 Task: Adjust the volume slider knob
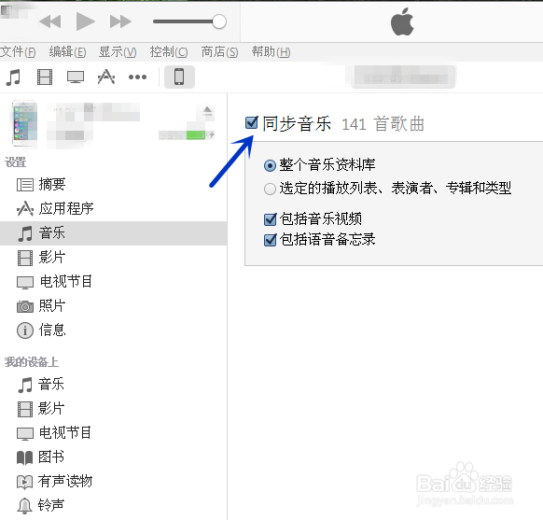[x=219, y=21]
